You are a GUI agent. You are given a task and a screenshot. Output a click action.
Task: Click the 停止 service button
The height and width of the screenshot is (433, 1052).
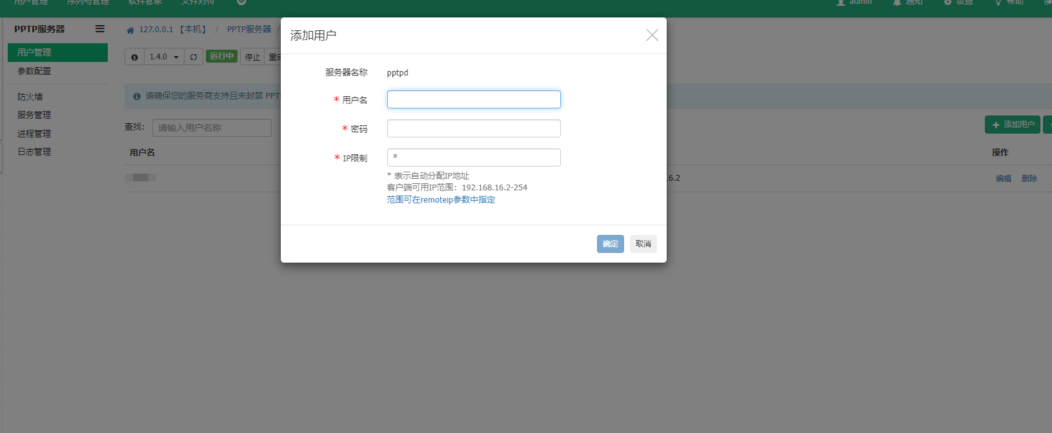coord(252,57)
